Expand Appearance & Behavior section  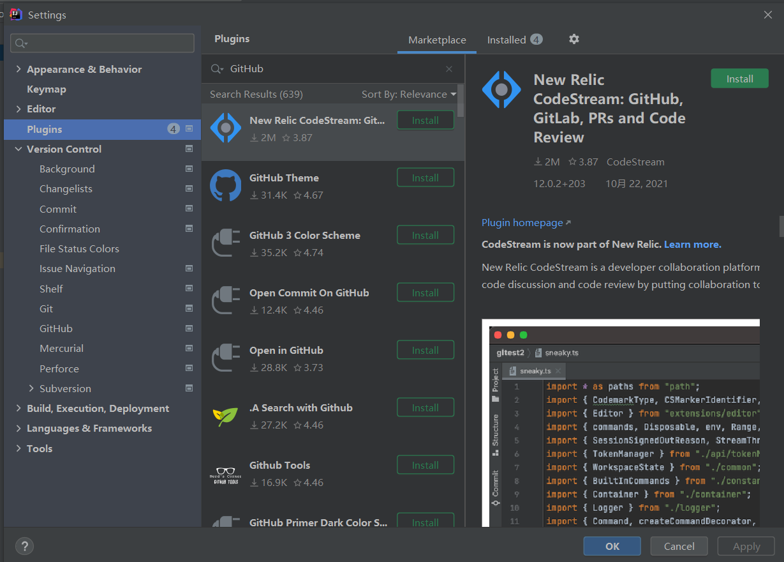coord(18,69)
